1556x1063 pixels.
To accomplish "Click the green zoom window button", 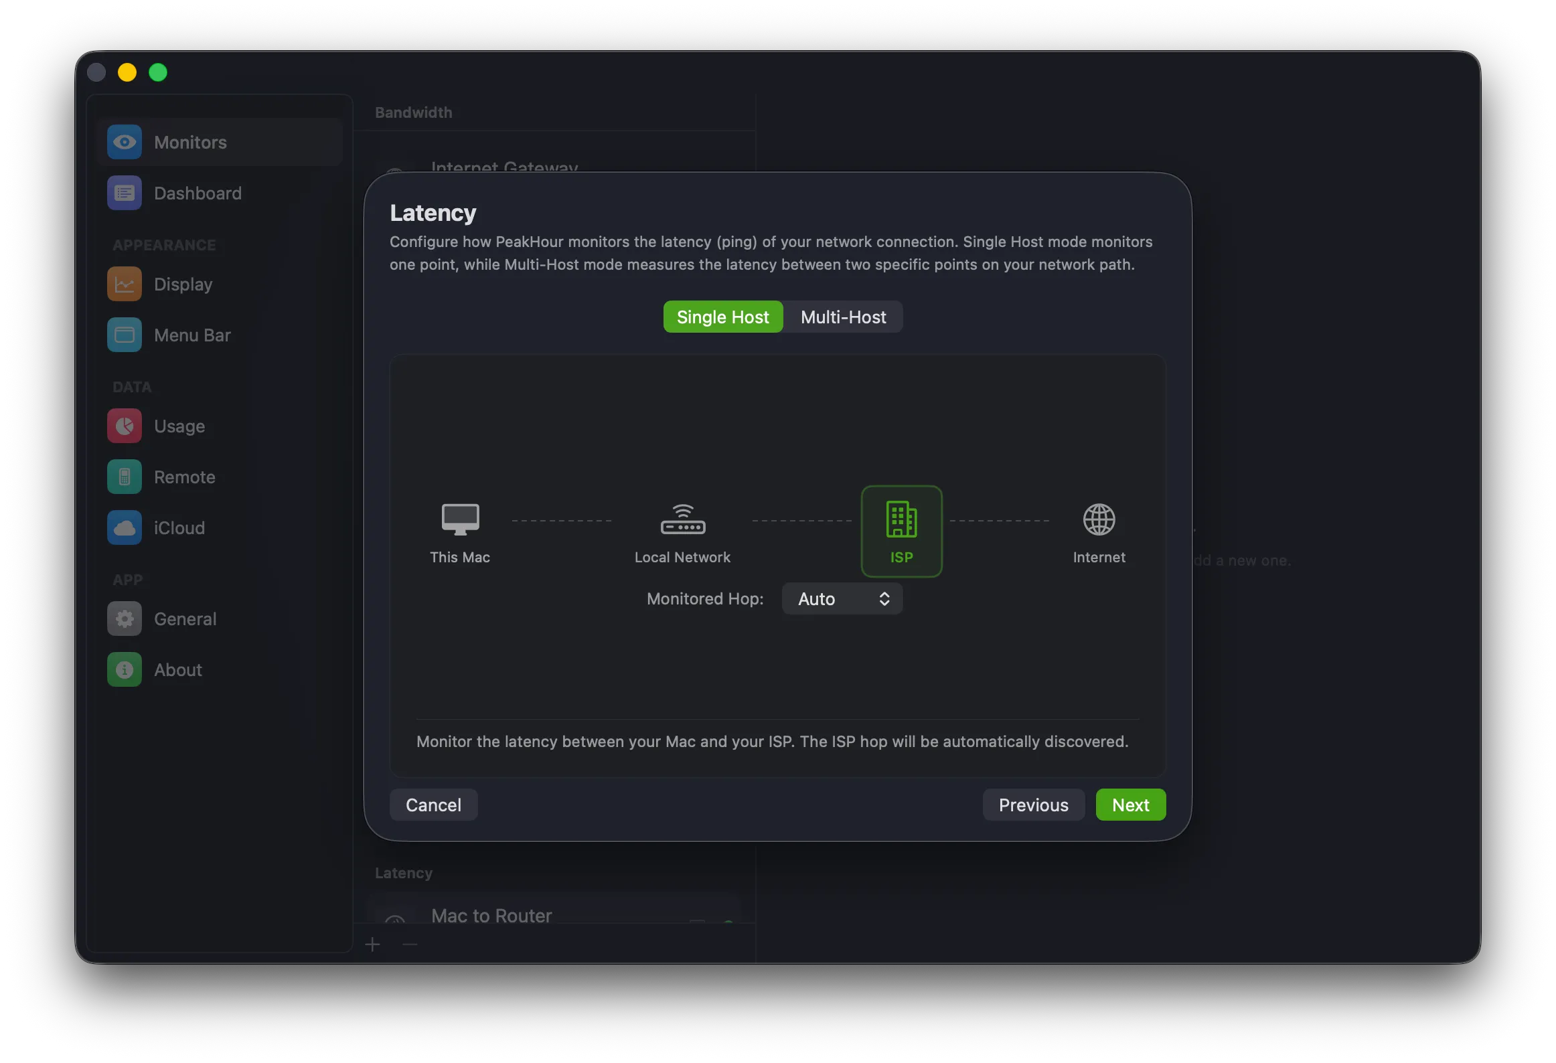I will tap(158, 72).
